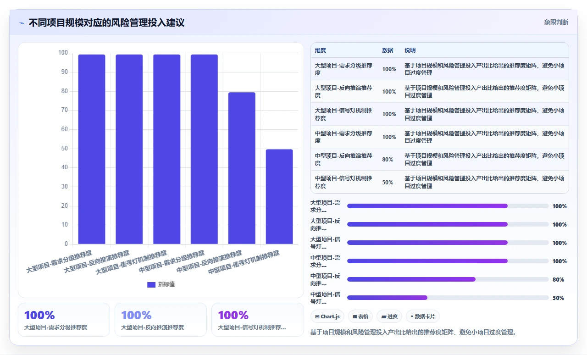Click the 进度 chip
Image resolution: width=587 pixels, height=355 pixels.
[389, 316]
